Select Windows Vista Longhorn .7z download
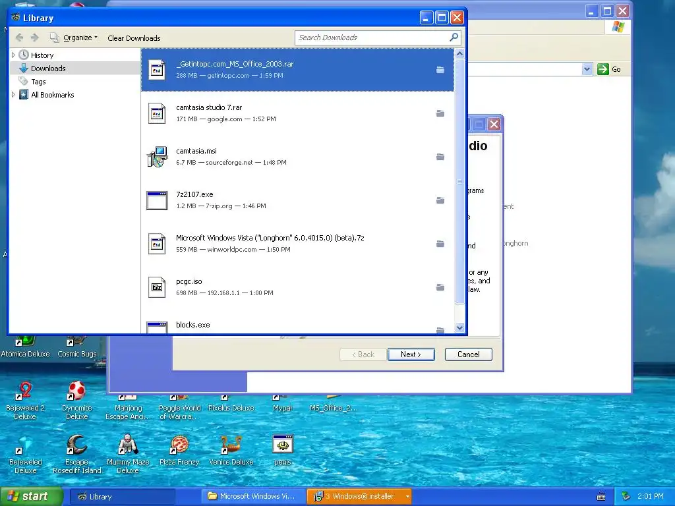This screenshot has height=506, width=675. 297,243
